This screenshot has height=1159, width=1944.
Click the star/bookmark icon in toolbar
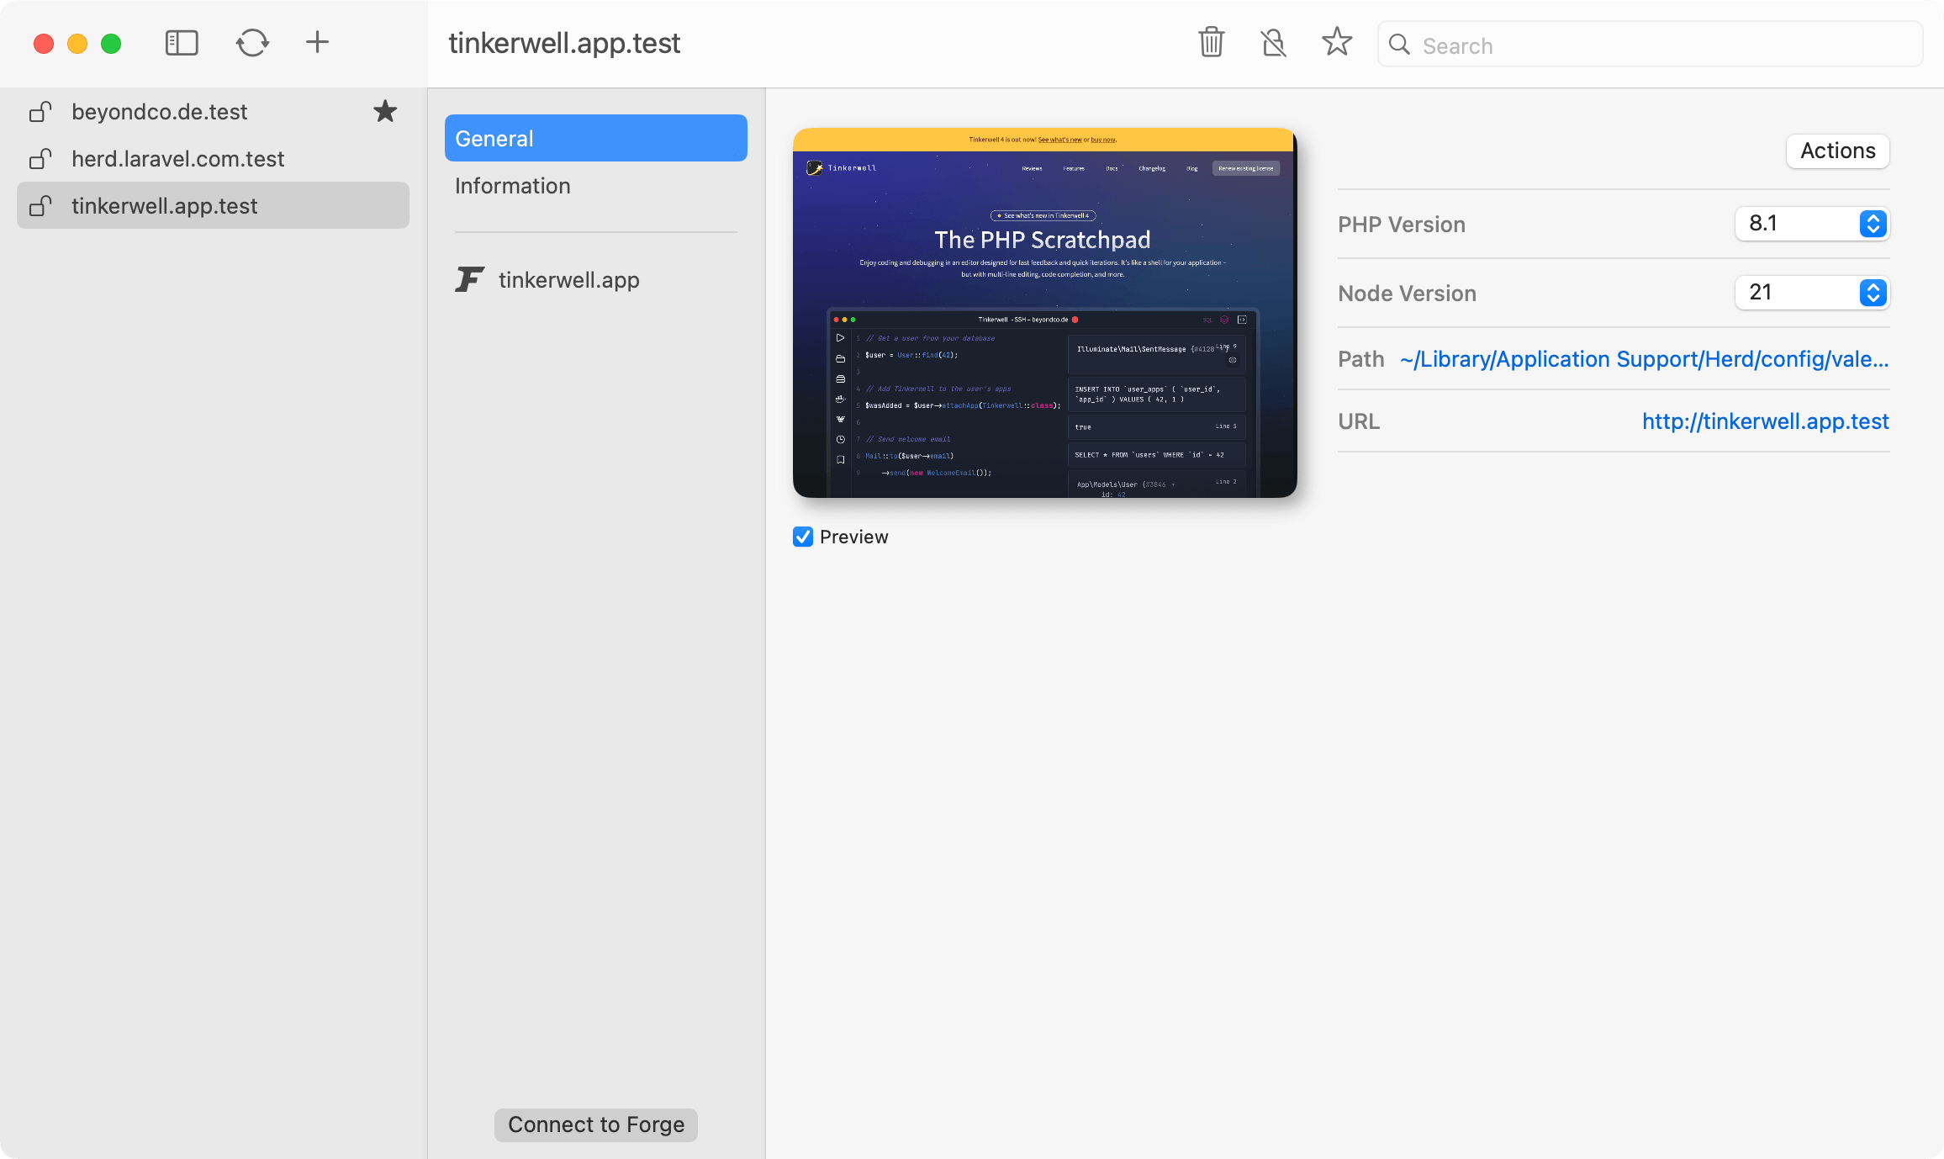coord(1334,44)
